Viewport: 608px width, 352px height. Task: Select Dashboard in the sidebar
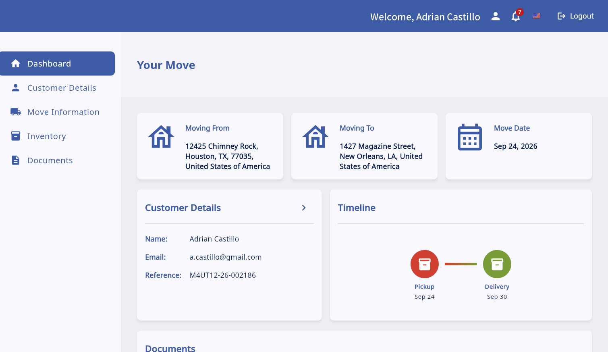click(x=57, y=63)
